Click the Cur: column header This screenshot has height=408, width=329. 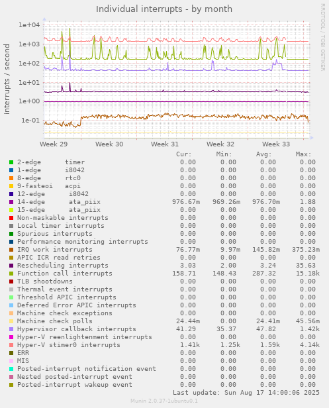(x=184, y=154)
